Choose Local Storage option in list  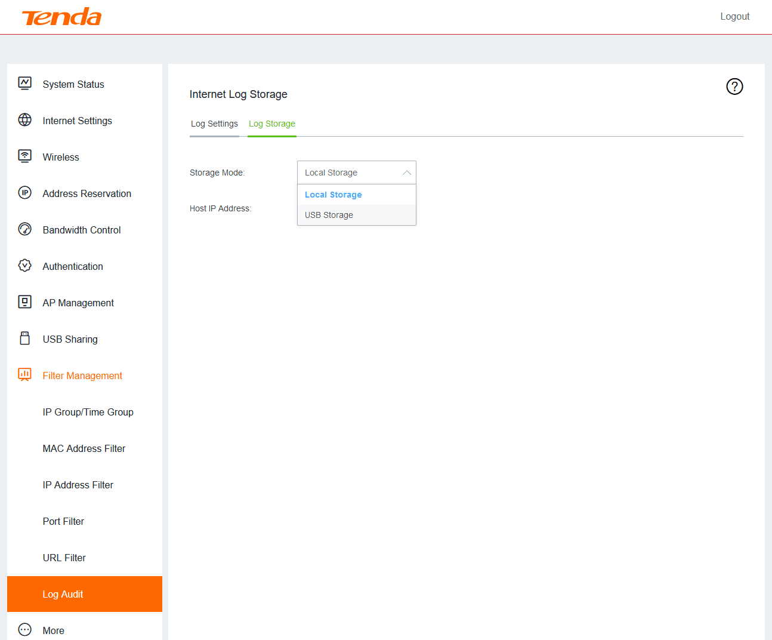tap(333, 195)
